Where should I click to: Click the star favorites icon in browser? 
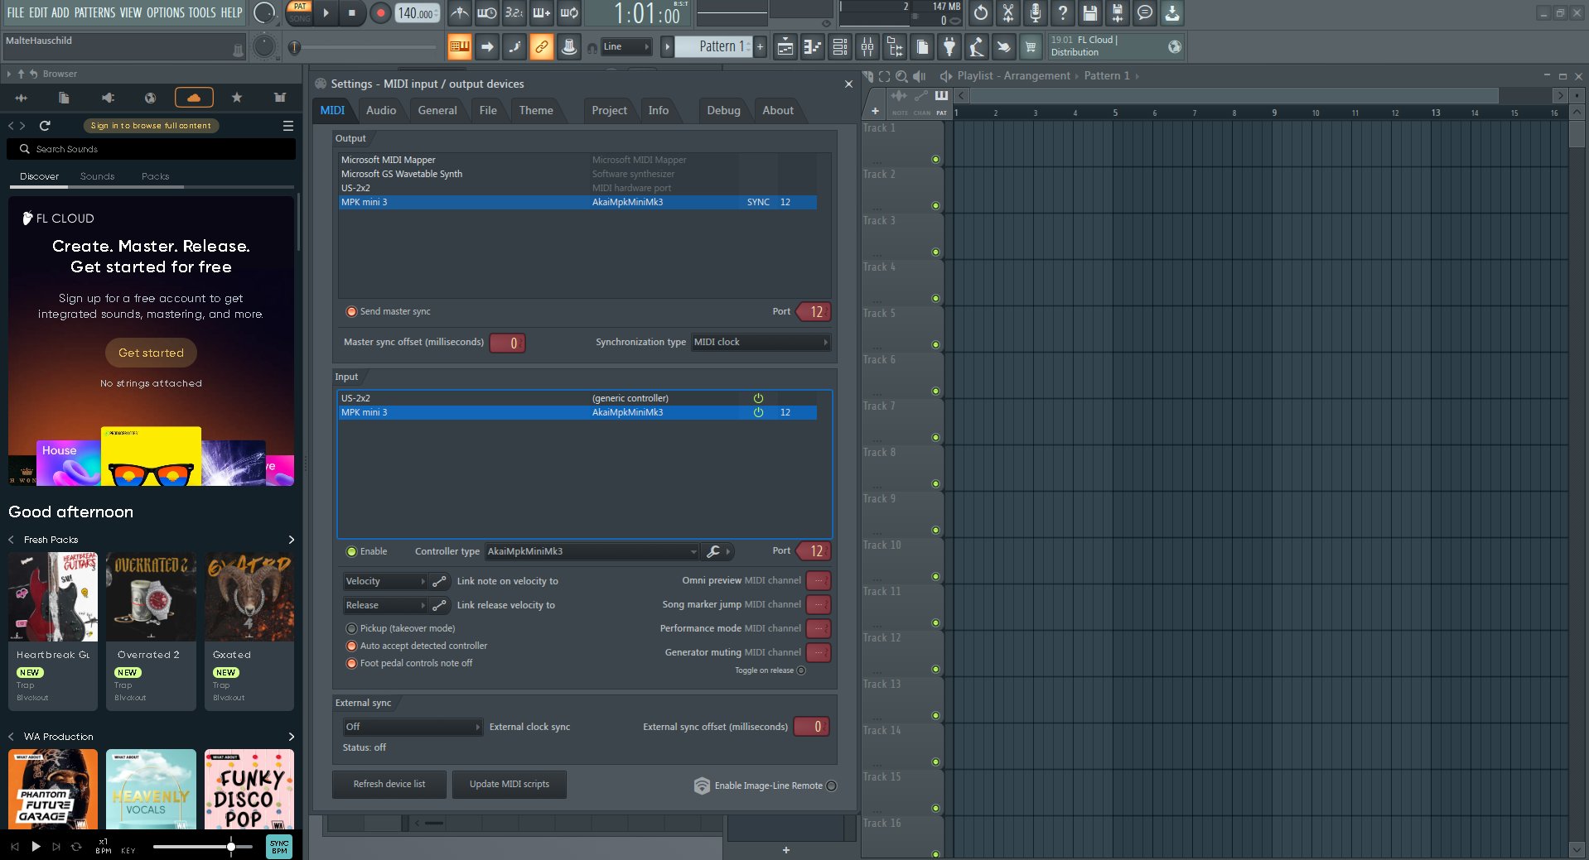[x=237, y=98]
